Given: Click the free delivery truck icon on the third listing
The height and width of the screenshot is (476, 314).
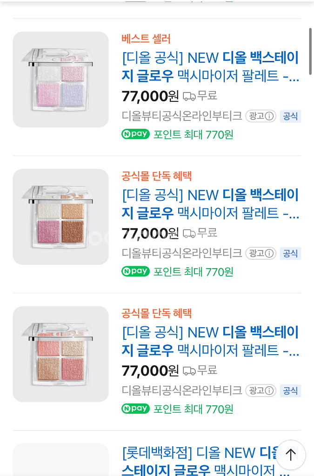Looking at the screenshot, I should (189, 370).
